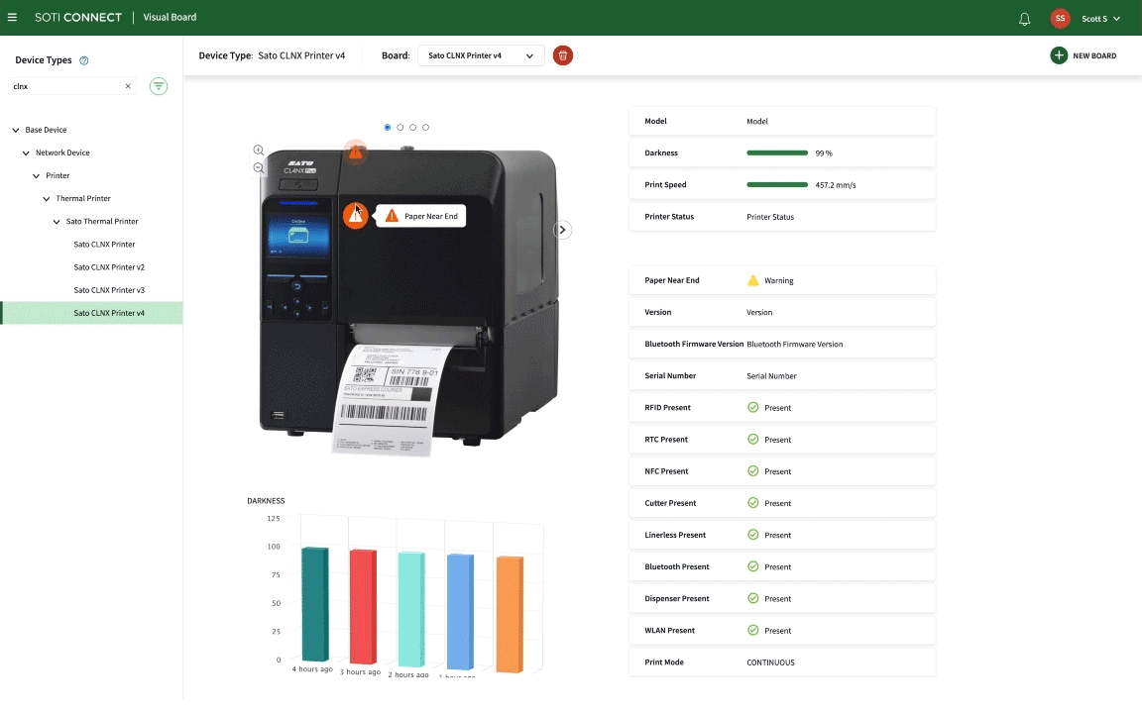The height and width of the screenshot is (713, 1142).
Task: Open the delete board trash icon
Action: coord(563,55)
